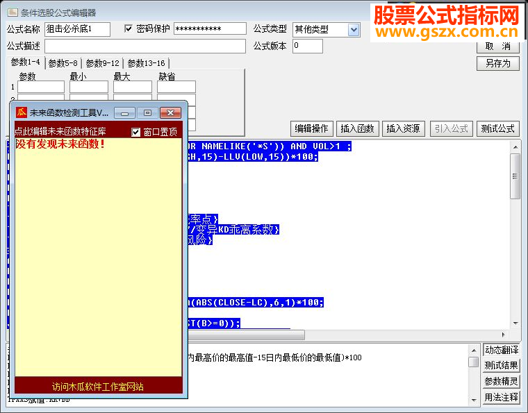Screen dimensions: 528x413
Task: Click code editor vertical scrollbar thumb
Action: 515,176
